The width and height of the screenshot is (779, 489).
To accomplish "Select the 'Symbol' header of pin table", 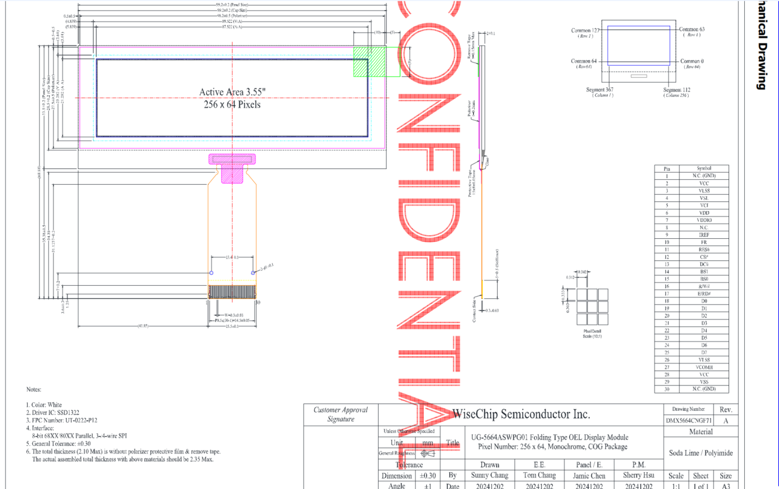I will tap(704, 168).
